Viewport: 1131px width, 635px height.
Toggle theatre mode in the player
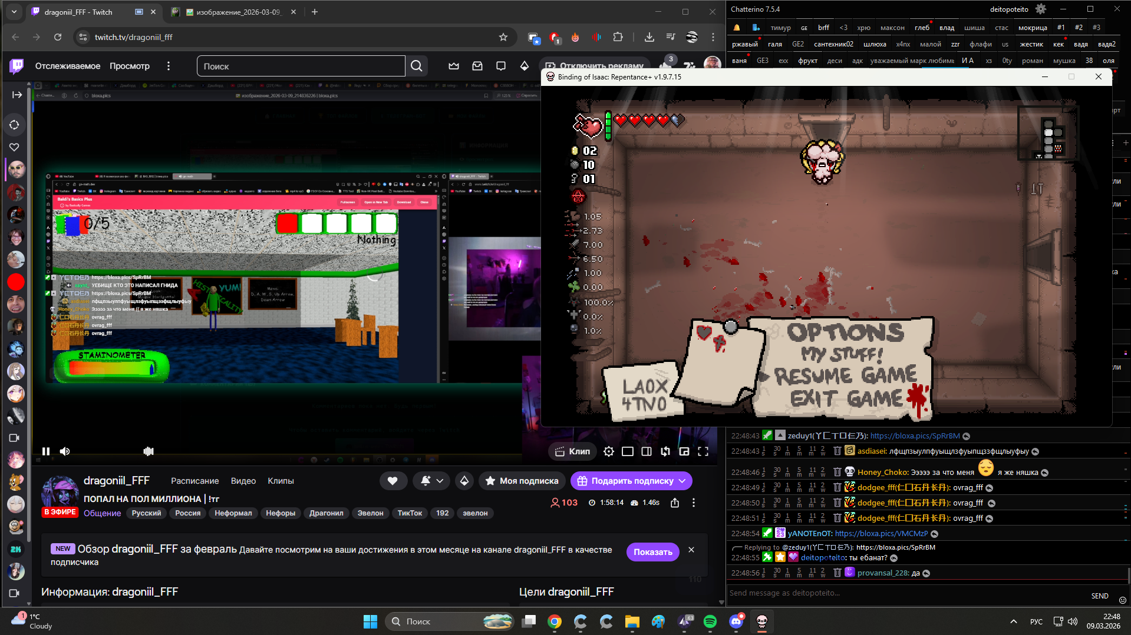click(628, 451)
